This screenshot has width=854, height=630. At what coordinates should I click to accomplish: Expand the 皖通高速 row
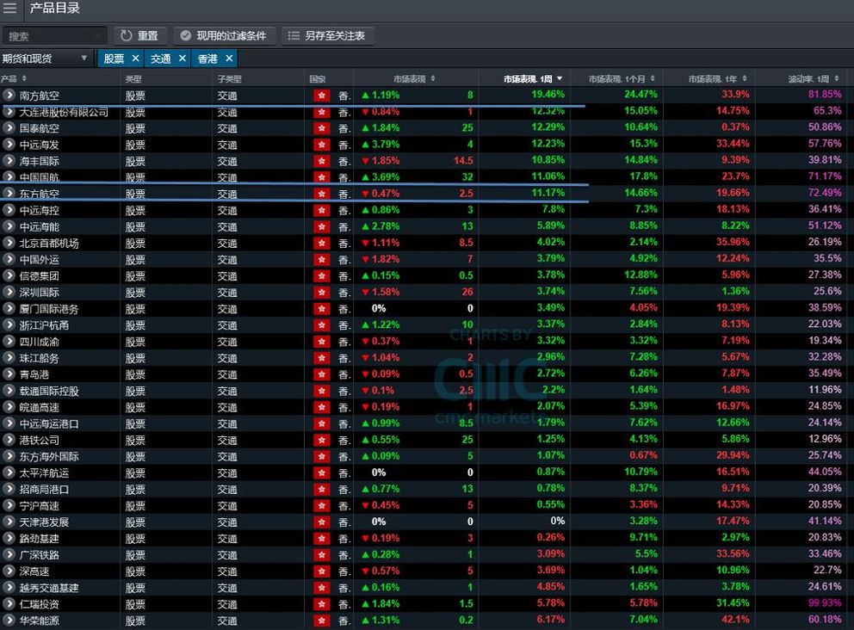point(9,407)
